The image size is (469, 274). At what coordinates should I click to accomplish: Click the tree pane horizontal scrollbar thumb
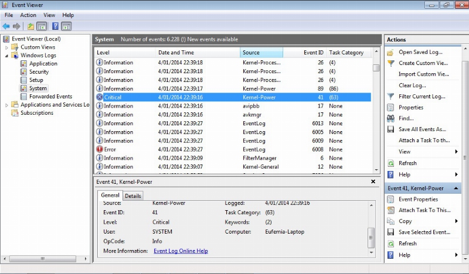[x=42, y=259]
